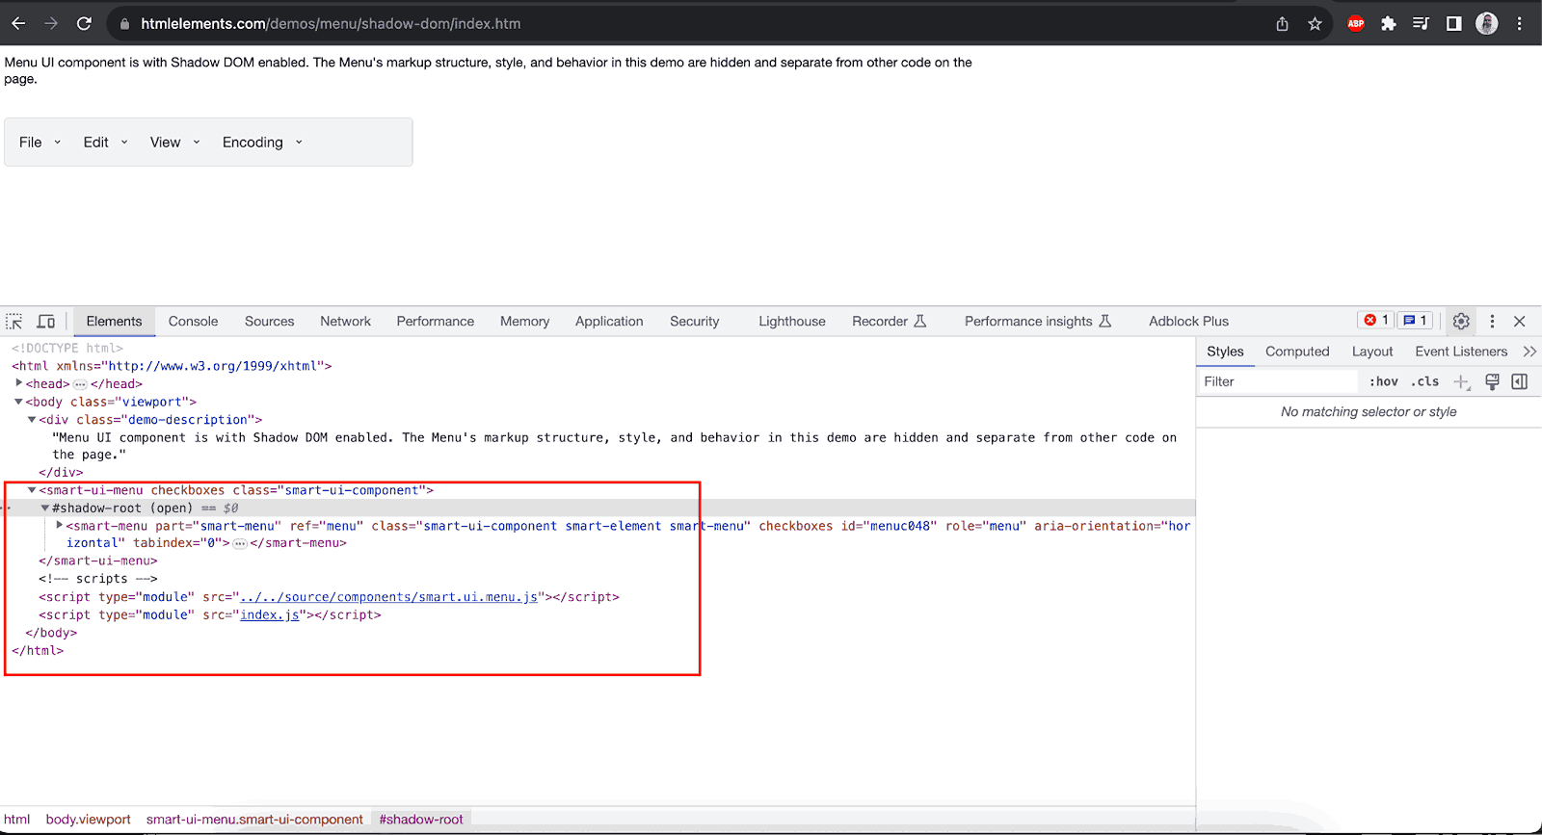
Task: Open the Encoding menu dropdown
Action: tap(262, 143)
